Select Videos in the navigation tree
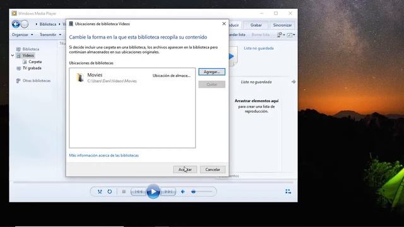404x227 pixels. pyautogui.click(x=28, y=55)
